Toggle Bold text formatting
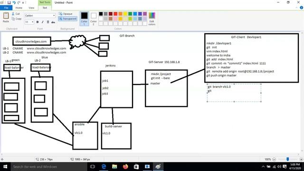The image size is (304, 171). 38,22
